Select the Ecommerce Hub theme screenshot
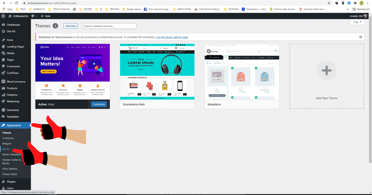Viewport: 372px width, 195px height. (157, 72)
